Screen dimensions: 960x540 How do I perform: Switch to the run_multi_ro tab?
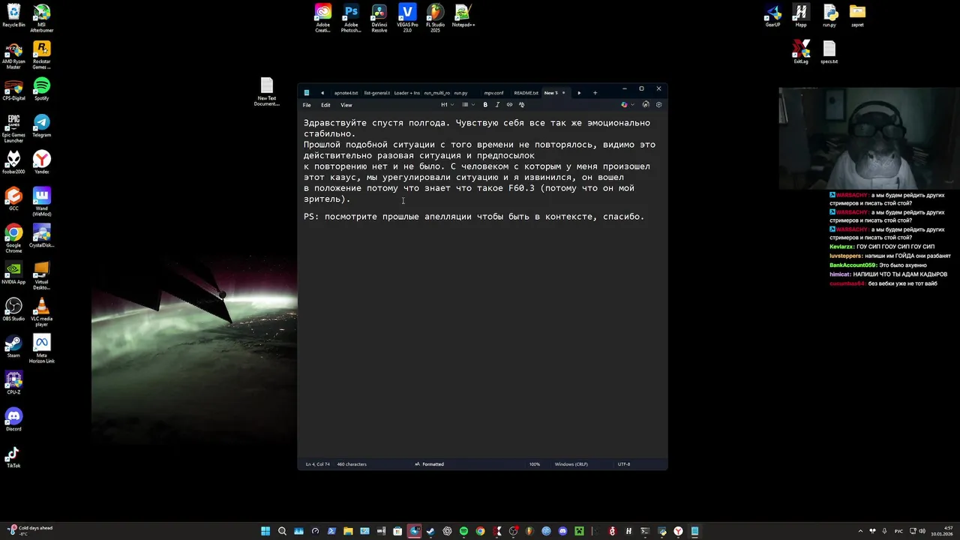[436, 93]
